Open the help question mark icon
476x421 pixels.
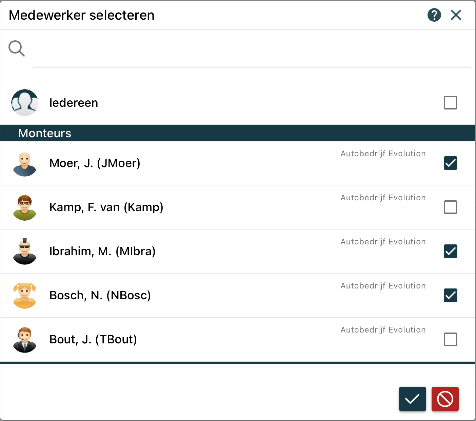[434, 15]
